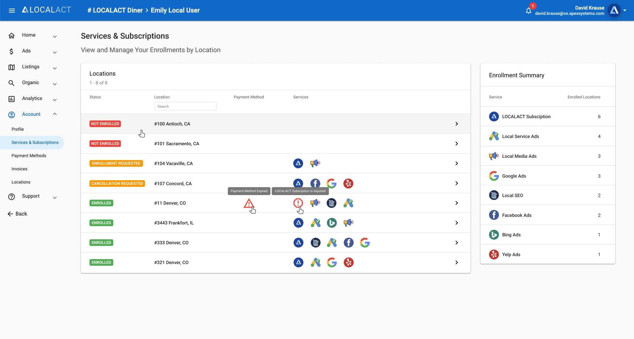Click the LOCALACT logo
Image resolution: width=634 pixels, height=339 pixels.
pos(47,10)
